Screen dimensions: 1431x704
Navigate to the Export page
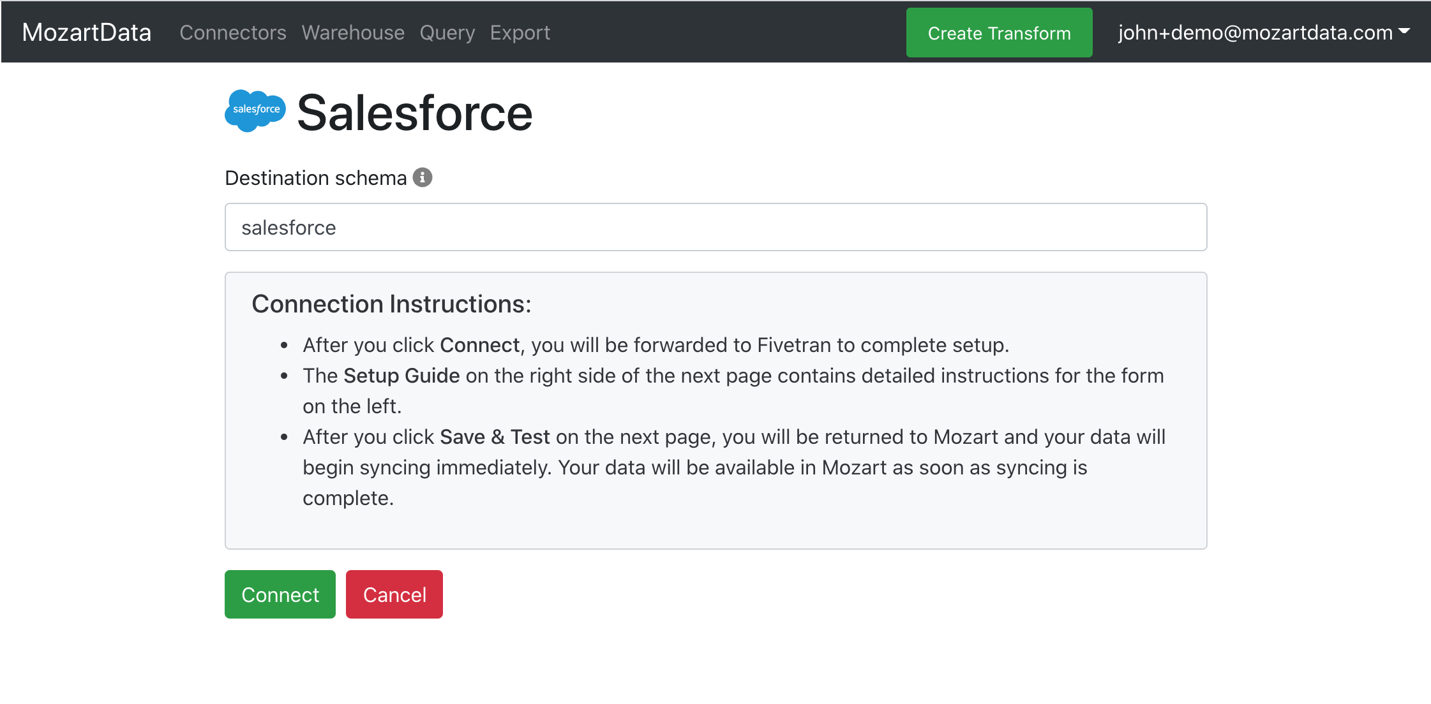(x=520, y=33)
